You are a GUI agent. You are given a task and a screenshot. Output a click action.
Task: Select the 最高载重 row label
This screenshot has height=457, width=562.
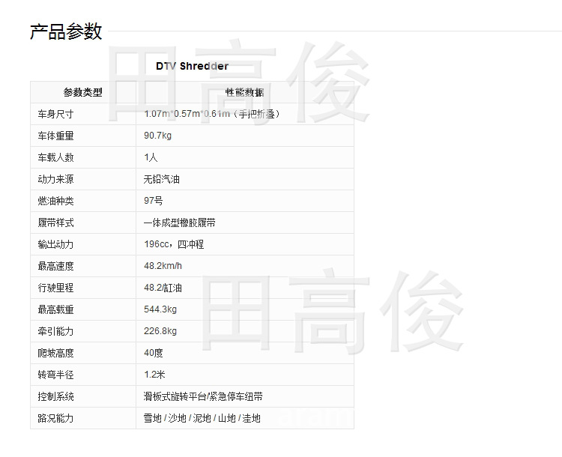tap(55, 309)
